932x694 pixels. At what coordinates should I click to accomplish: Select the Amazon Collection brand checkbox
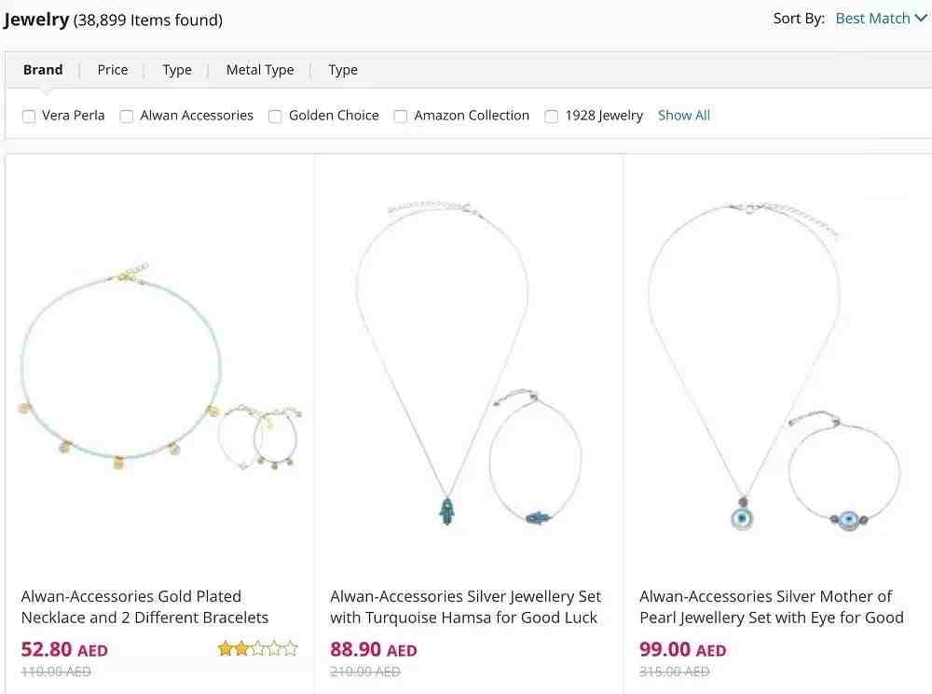(401, 117)
